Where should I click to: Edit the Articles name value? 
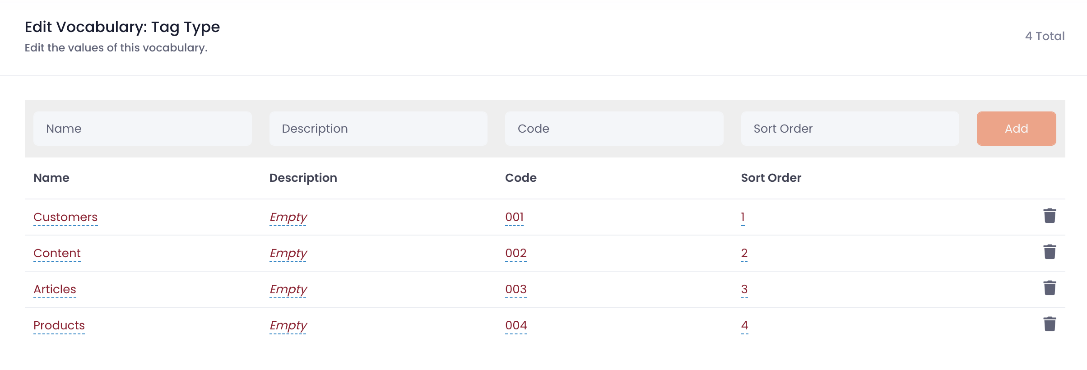[55, 289]
